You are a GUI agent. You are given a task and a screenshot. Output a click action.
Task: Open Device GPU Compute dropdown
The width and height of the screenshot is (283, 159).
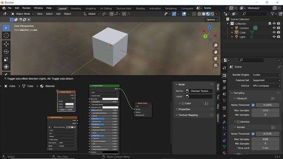tap(266, 86)
